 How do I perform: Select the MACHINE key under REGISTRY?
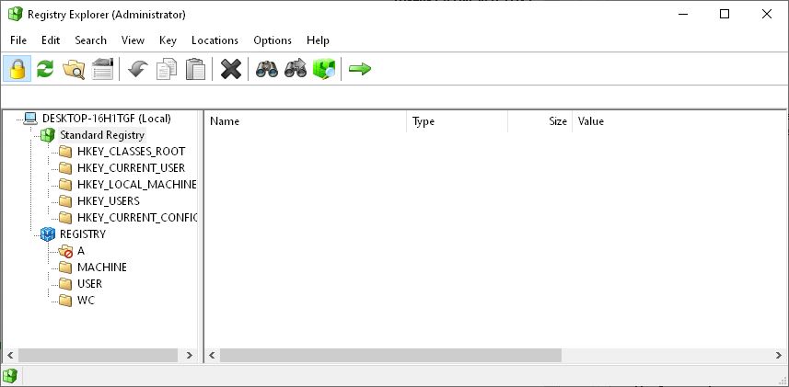tap(102, 267)
